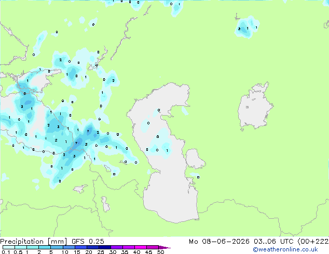
Task: Click the "Precipitation [mm]" title text
Action: (x=34, y=242)
